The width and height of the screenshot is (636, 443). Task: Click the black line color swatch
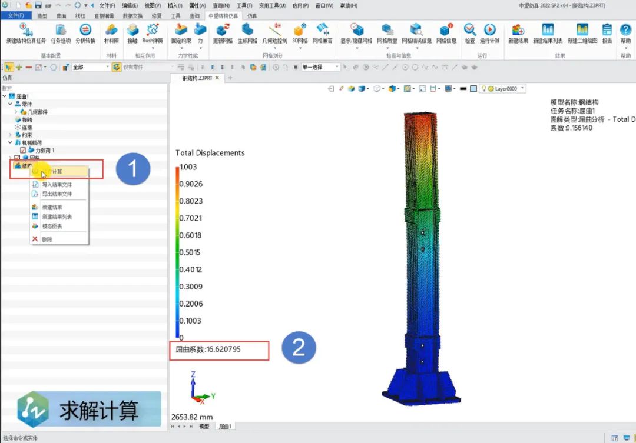(463, 89)
